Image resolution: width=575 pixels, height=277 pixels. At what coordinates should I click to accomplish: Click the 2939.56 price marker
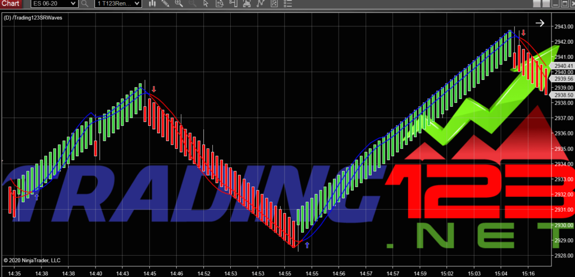563,79
